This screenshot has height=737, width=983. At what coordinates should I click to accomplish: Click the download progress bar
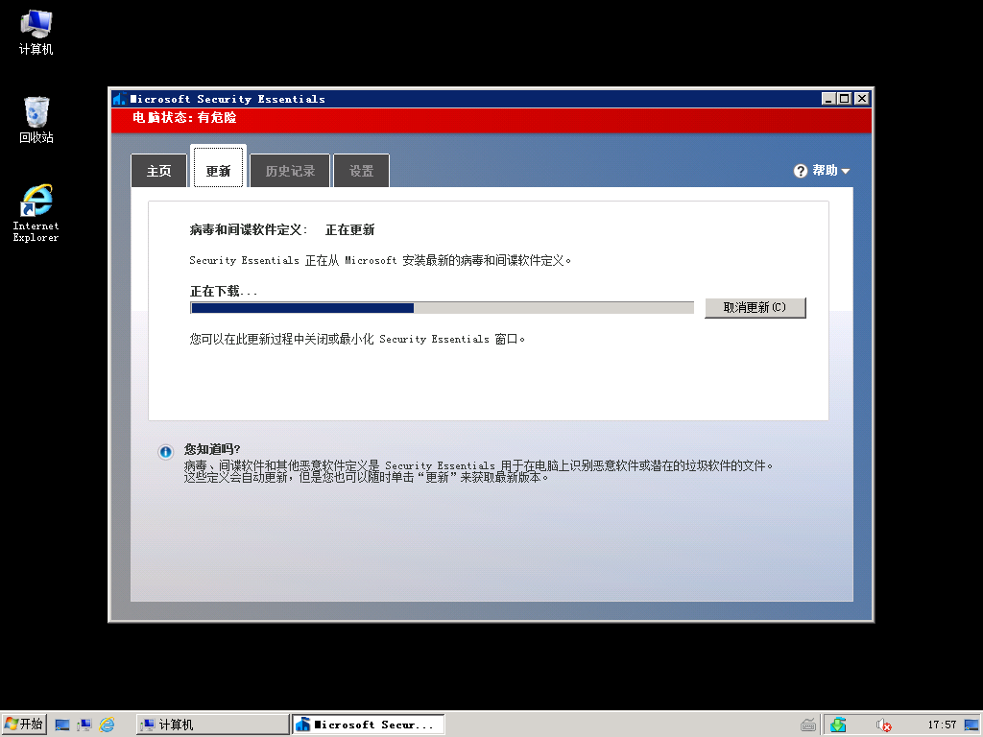click(442, 308)
